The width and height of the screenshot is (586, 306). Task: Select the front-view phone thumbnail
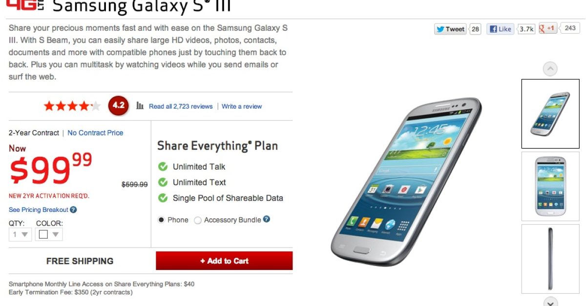[x=550, y=186]
